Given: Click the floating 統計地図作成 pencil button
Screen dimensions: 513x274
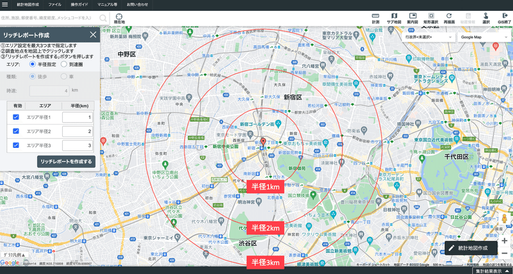Looking at the screenshot, I should point(471,248).
